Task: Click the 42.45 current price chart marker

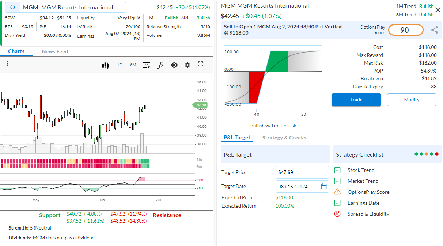Action: pos(200,105)
